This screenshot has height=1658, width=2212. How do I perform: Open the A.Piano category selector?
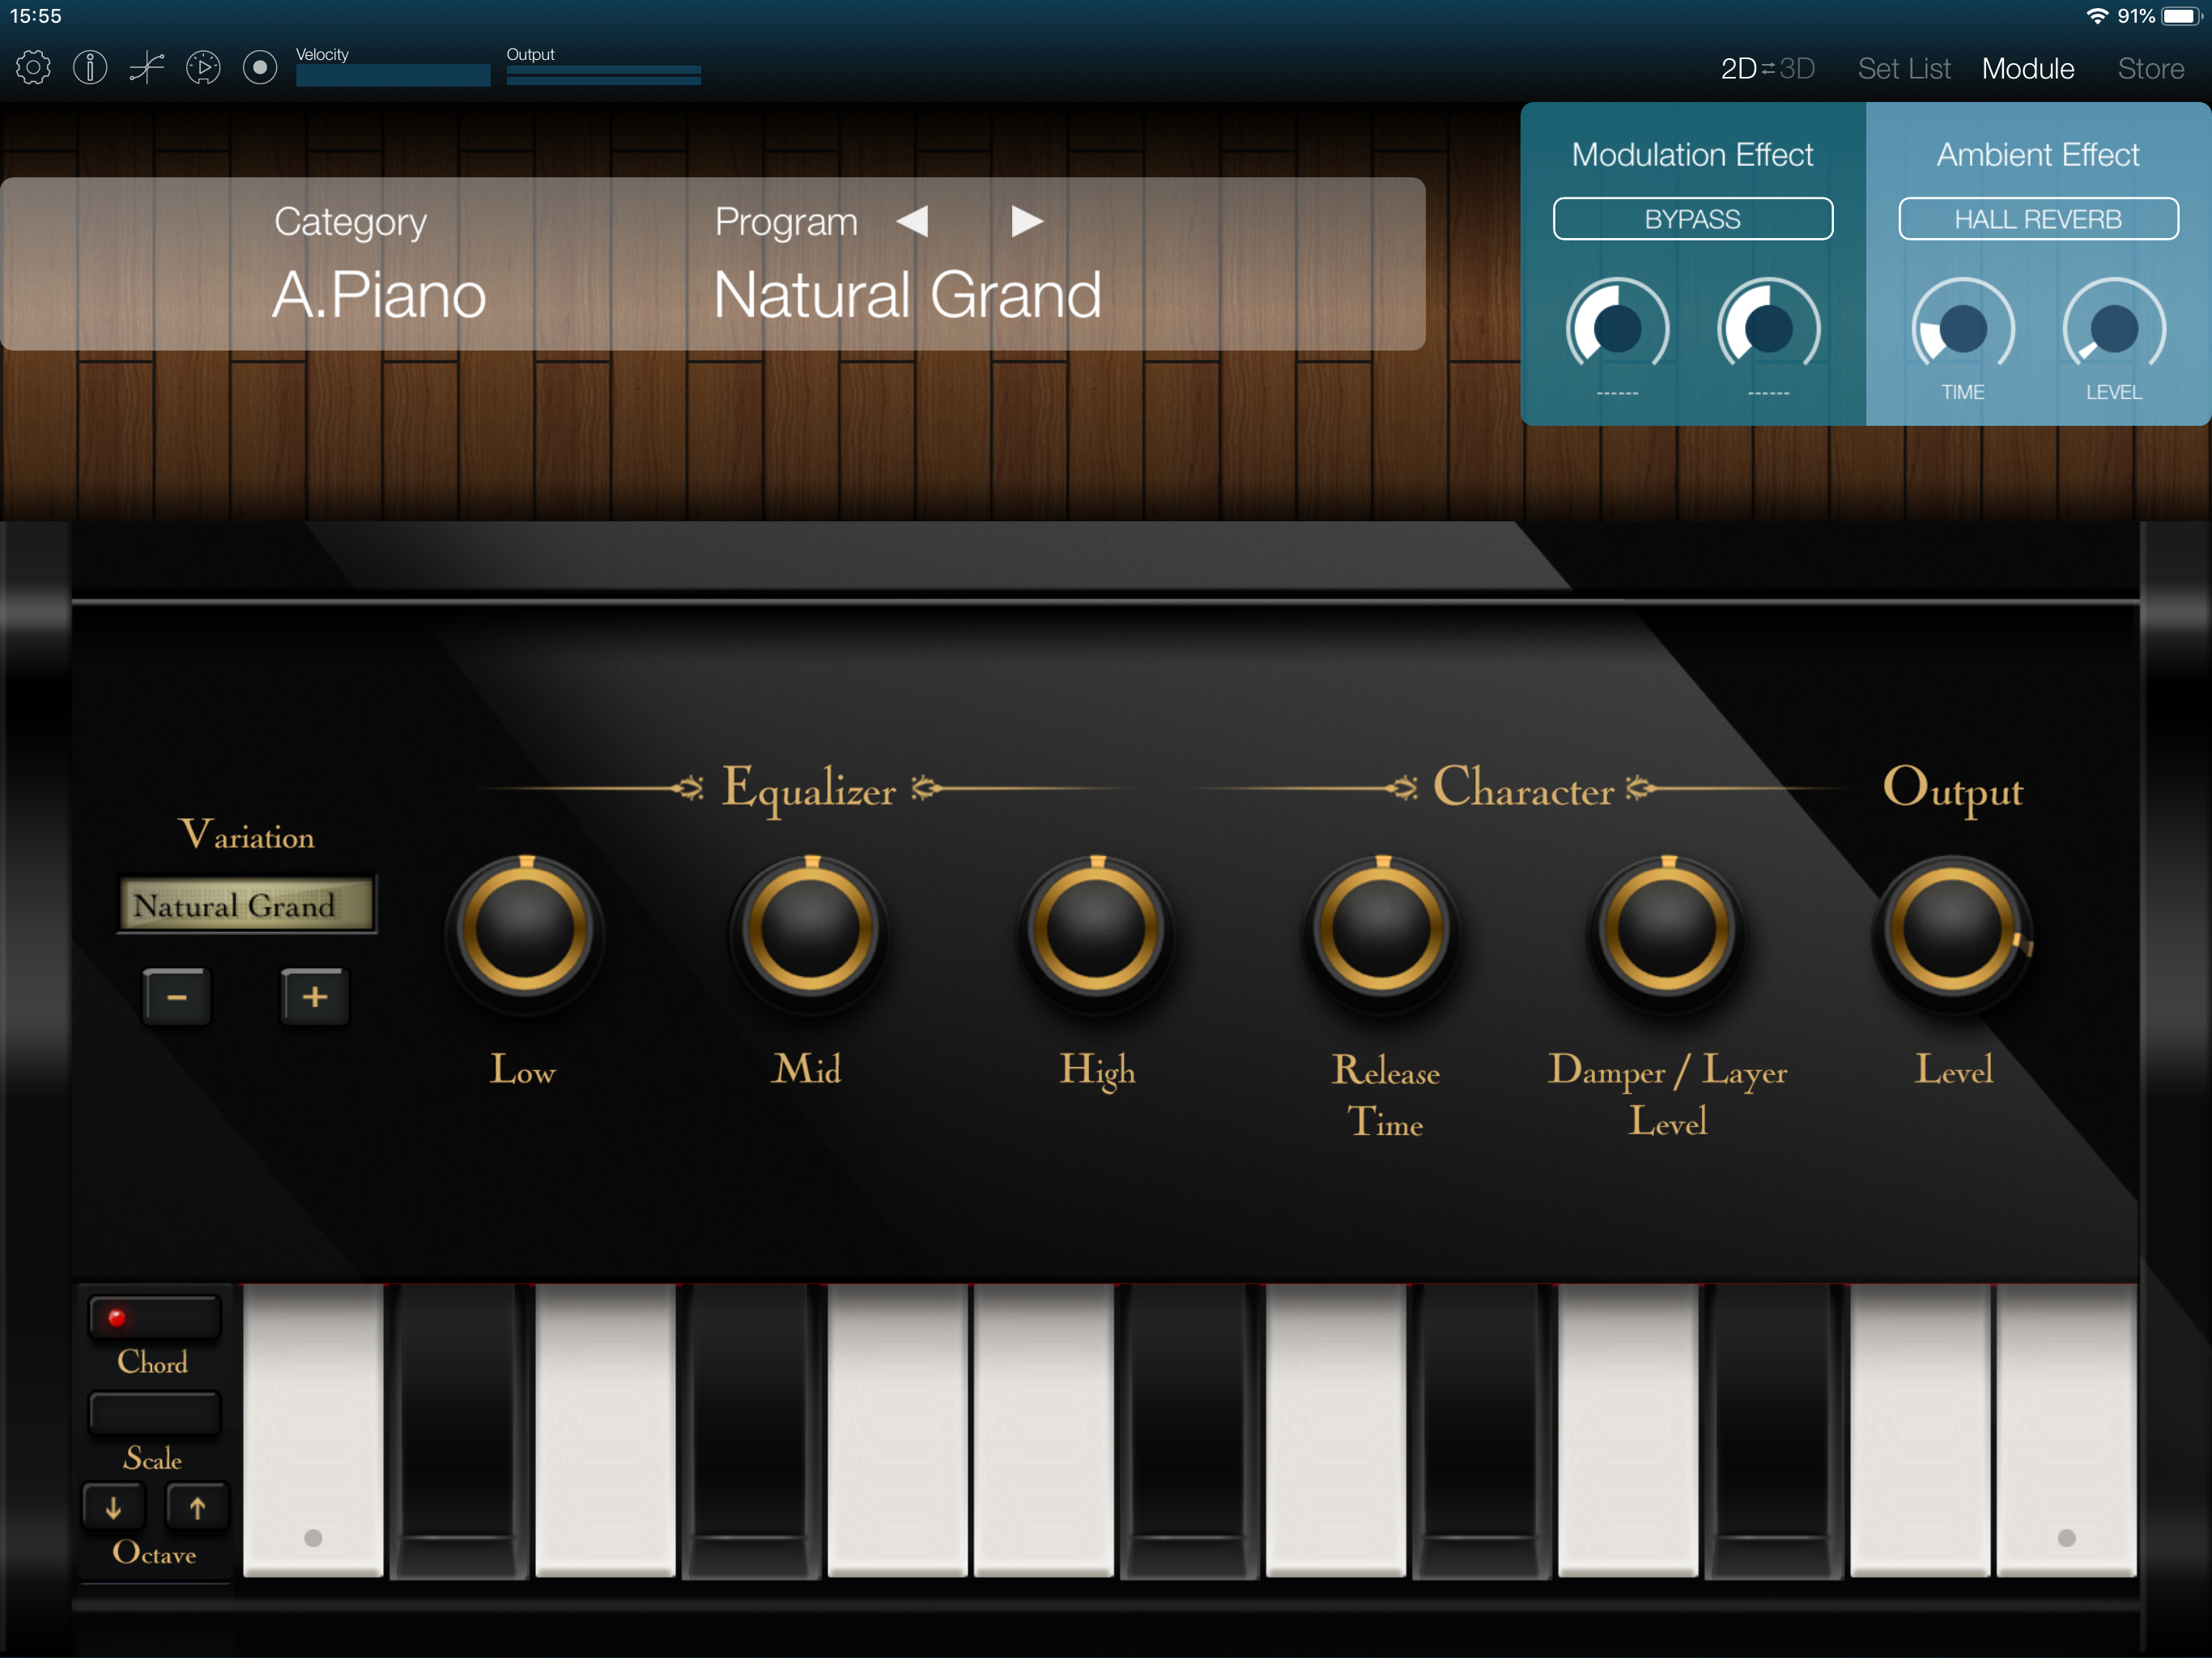[x=378, y=294]
